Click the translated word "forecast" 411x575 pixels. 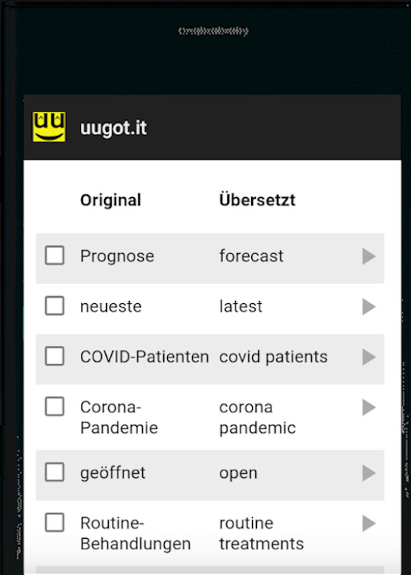[251, 256]
